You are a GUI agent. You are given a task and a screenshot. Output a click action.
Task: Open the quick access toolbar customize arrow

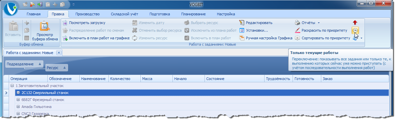pos(73,4)
